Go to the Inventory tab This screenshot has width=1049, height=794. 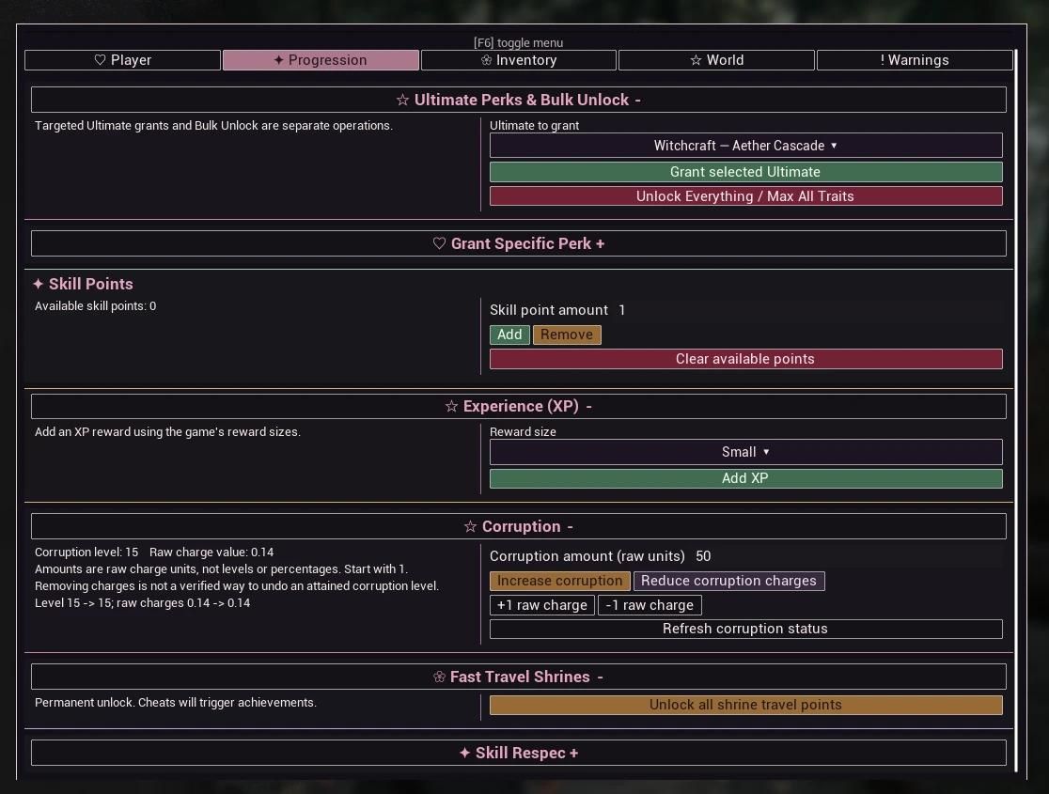[x=519, y=60]
